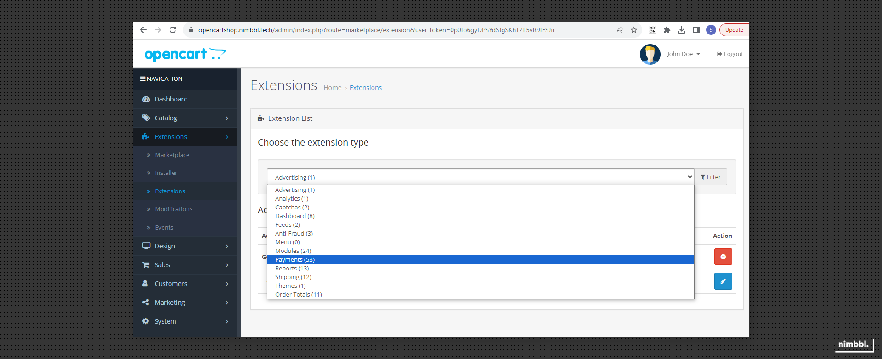Click Extensions breadcrumb link
This screenshot has width=882, height=359.
[x=366, y=88]
